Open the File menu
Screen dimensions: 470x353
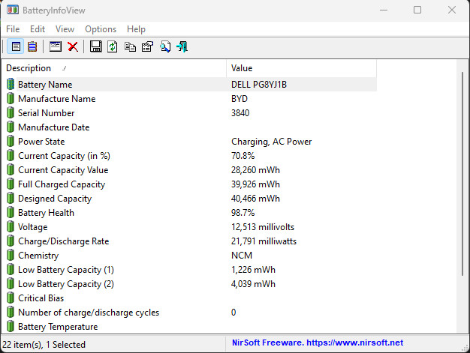[13, 29]
